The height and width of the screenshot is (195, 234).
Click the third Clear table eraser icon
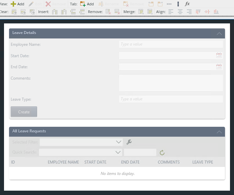point(32,12)
